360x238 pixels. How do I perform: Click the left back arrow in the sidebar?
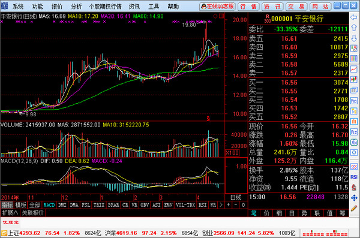tap(354, 17)
